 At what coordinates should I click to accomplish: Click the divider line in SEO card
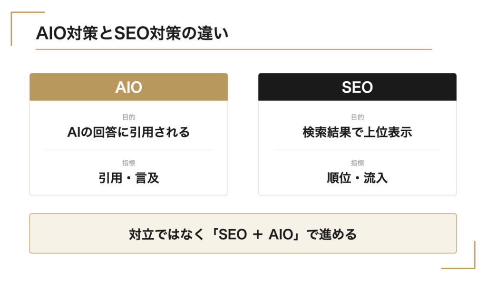coord(357,150)
